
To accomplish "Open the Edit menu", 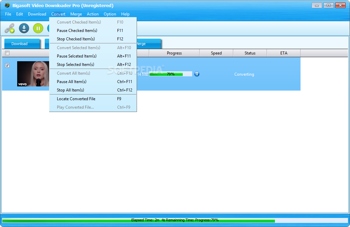I will [20, 14].
